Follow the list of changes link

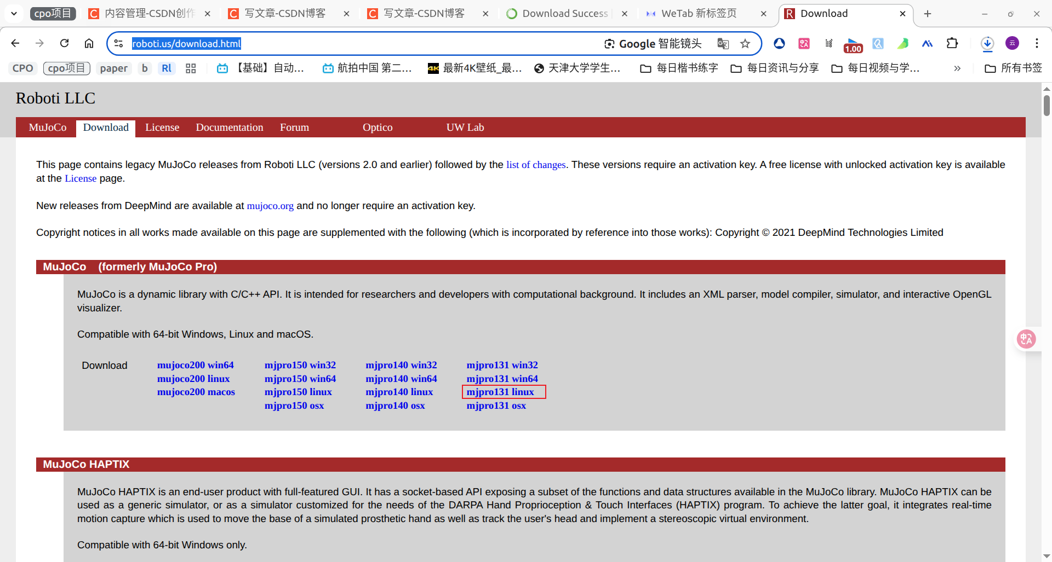[536, 165]
